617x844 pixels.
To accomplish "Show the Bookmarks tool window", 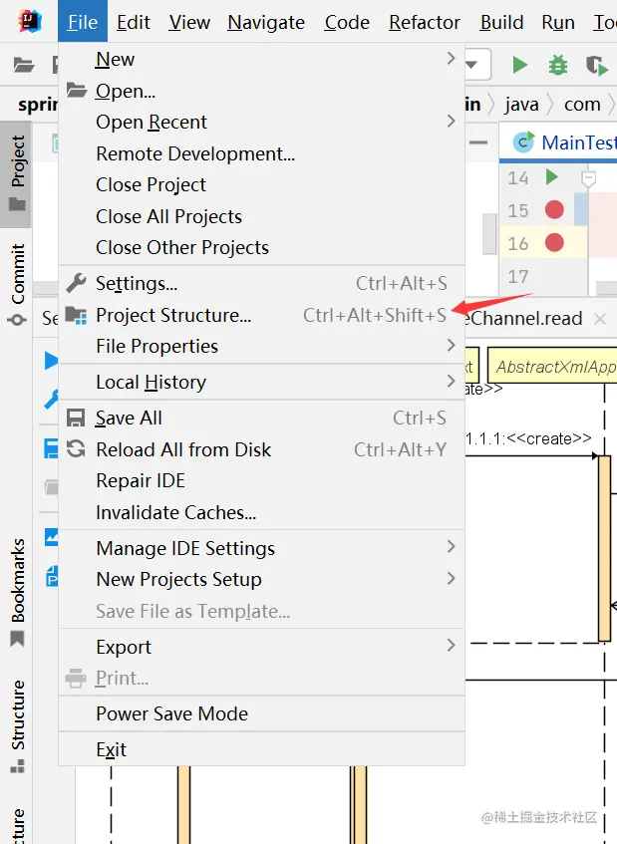I will (16, 592).
